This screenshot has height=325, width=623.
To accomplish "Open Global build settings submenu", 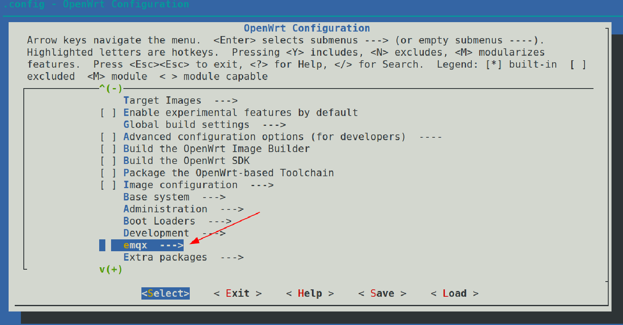I will pos(205,125).
